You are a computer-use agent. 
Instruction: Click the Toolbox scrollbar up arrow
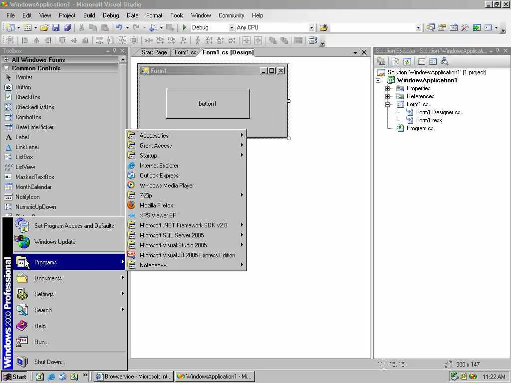pyautogui.click(x=123, y=59)
